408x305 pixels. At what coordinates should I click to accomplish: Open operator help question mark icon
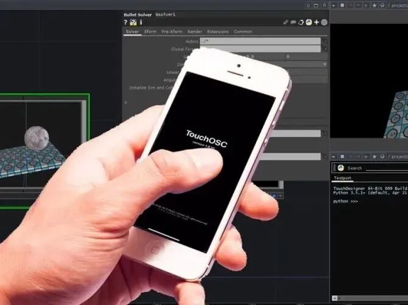pos(125,22)
